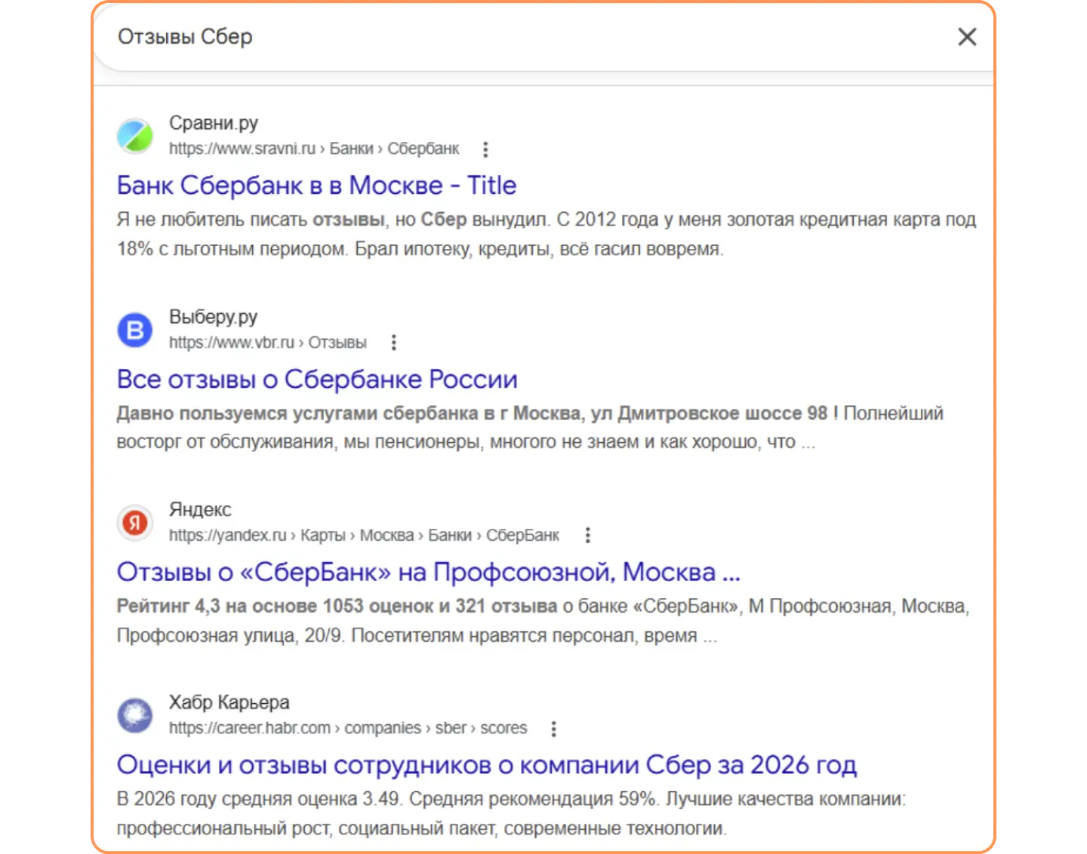1087x854 pixels.
Task: Click the Сравни.ру site favicon
Action: (x=135, y=136)
